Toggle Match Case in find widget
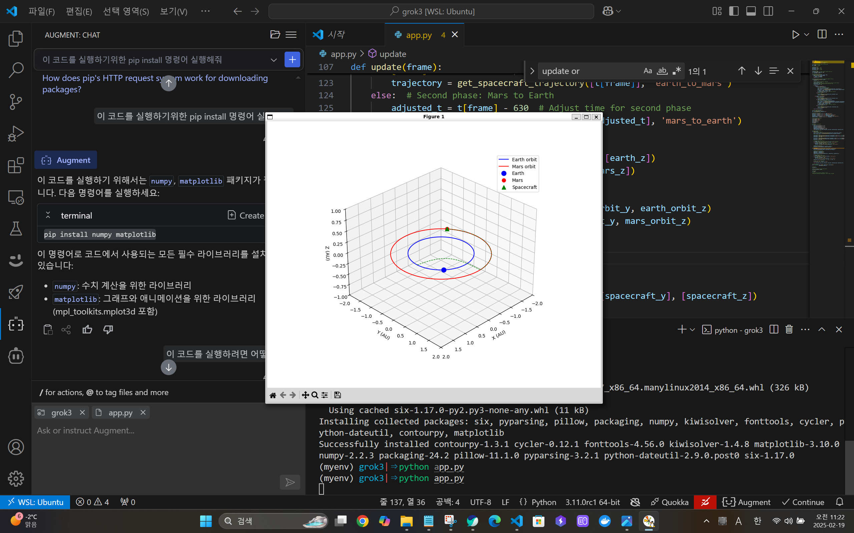The height and width of the screenshot is (533, 854). pyautogui.click(x=648, y=71)
